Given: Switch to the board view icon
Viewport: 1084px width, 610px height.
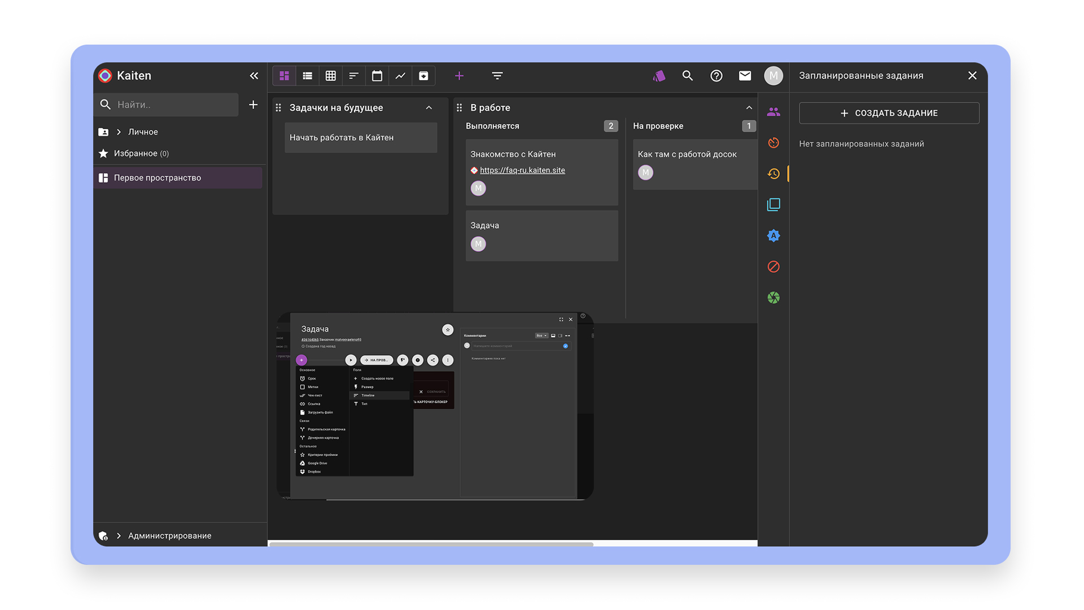Looking at the screenshot, I should point(284,76).
